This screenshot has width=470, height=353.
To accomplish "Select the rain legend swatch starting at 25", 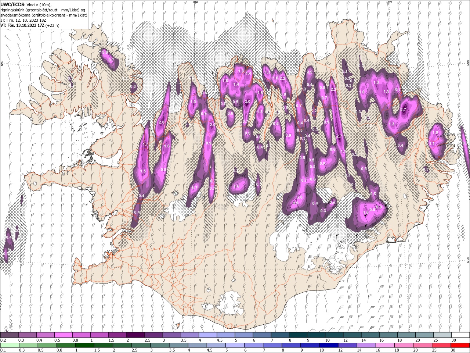I will tap(441, 345).
